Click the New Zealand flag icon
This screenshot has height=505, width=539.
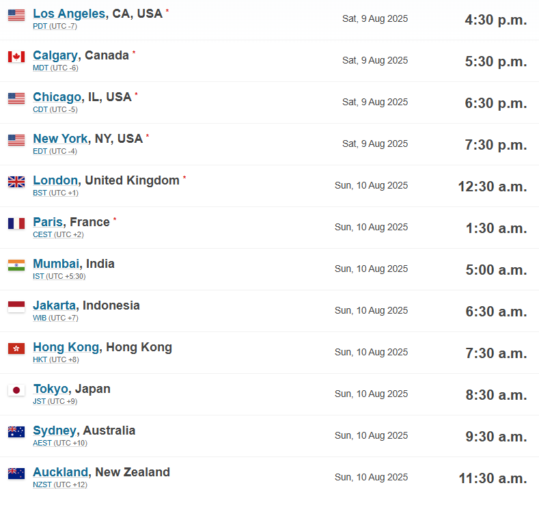pyautogui.click(x=16, y=474)
